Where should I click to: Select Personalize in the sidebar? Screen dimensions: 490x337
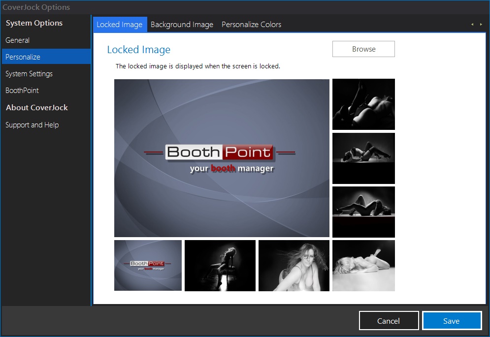[x=46, y=57]
